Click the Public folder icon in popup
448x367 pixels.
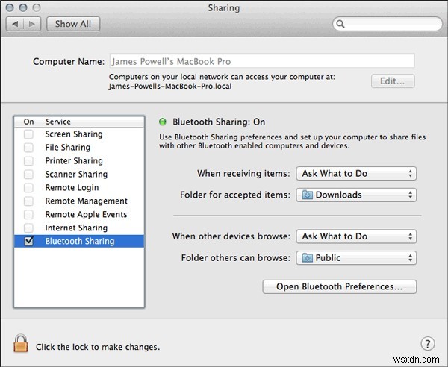(x=308, y=257)
